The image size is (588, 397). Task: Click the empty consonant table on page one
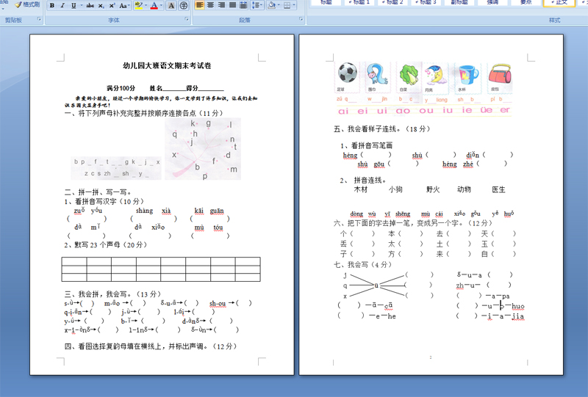coord(161,269)
